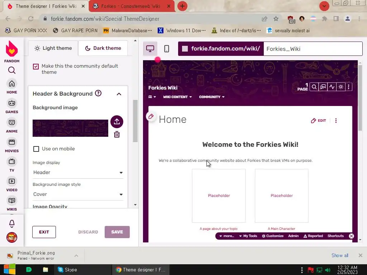Switch to Forkies - Computernewb Wiki tab

click(132, 6)
